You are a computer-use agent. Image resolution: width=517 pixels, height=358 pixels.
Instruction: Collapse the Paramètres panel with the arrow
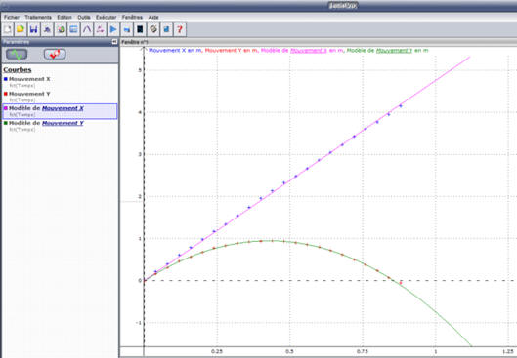point(114,42)
